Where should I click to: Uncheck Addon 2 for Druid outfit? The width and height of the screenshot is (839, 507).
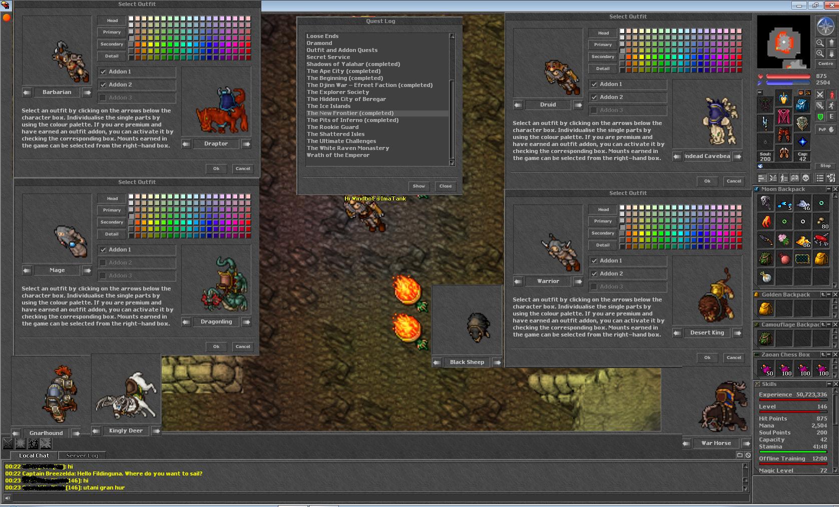click(594, 97)
